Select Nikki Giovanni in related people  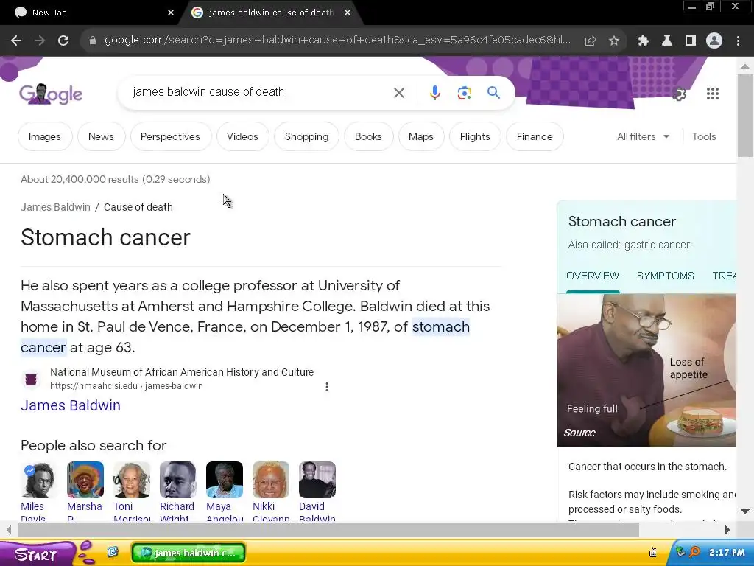271,491
